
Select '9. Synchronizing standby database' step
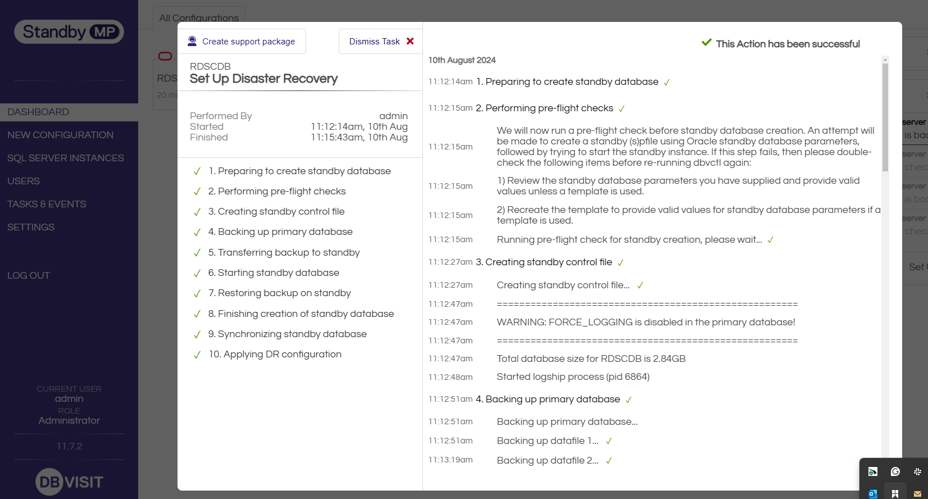pyautogui.click(x=287, y=334)
